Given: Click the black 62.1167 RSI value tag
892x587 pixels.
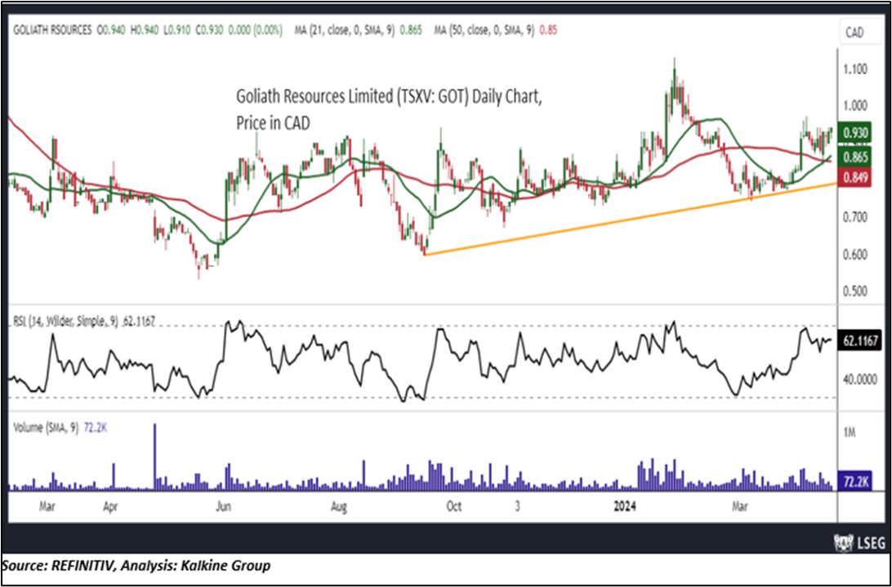Looking at the screenshot, I should [860, 342].
